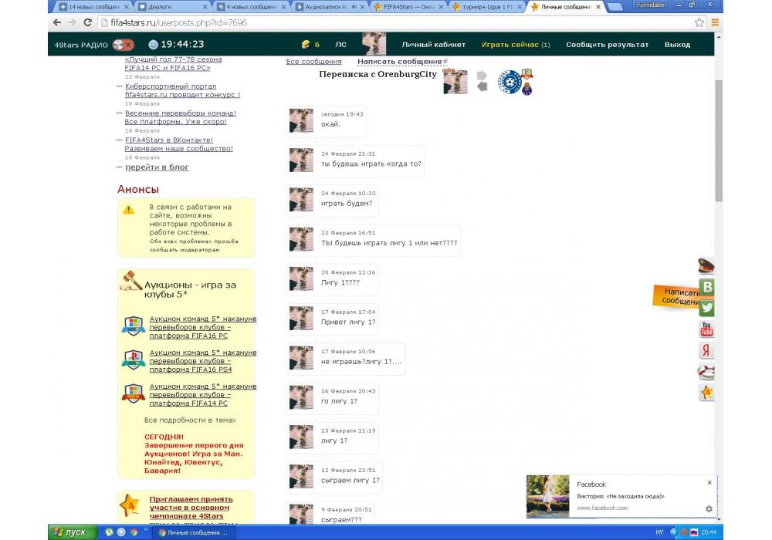The width and height of the screenshot is (772, 540).
Task: Click the Windows 'пуск' start button
Action: tap(72, 532)
